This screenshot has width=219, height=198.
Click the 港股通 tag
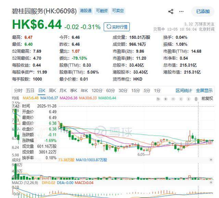(86, 11)
